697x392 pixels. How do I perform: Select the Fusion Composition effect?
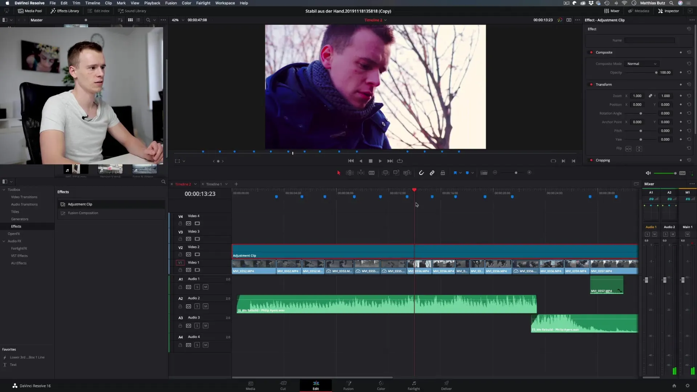click(x=111, y=213)
